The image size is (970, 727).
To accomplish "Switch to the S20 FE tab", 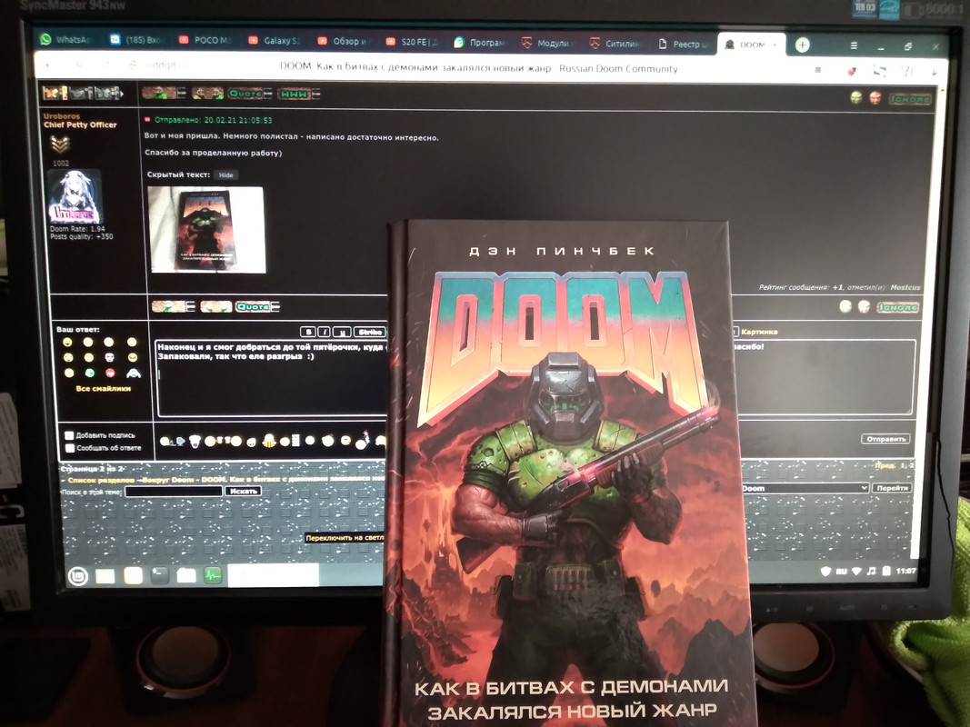I will point(412,42).
